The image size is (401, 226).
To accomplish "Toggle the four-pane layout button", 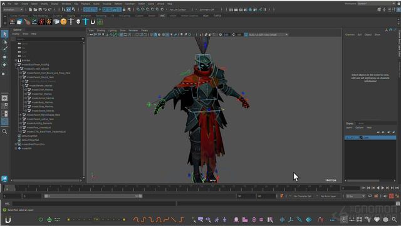I will [4, 106].
